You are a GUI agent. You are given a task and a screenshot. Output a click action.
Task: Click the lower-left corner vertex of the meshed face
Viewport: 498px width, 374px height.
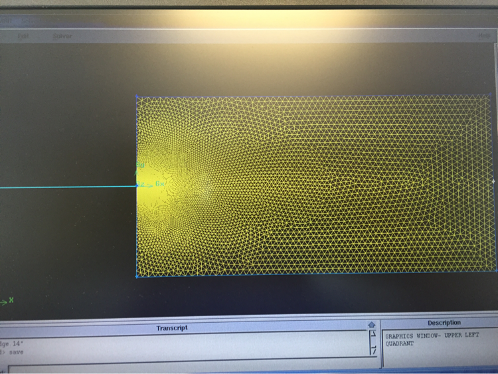point(137,276)
